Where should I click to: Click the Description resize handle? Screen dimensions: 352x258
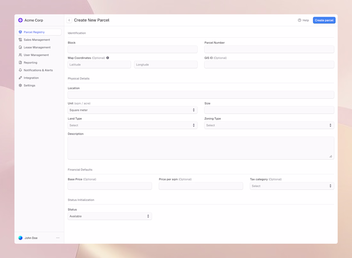331,156
